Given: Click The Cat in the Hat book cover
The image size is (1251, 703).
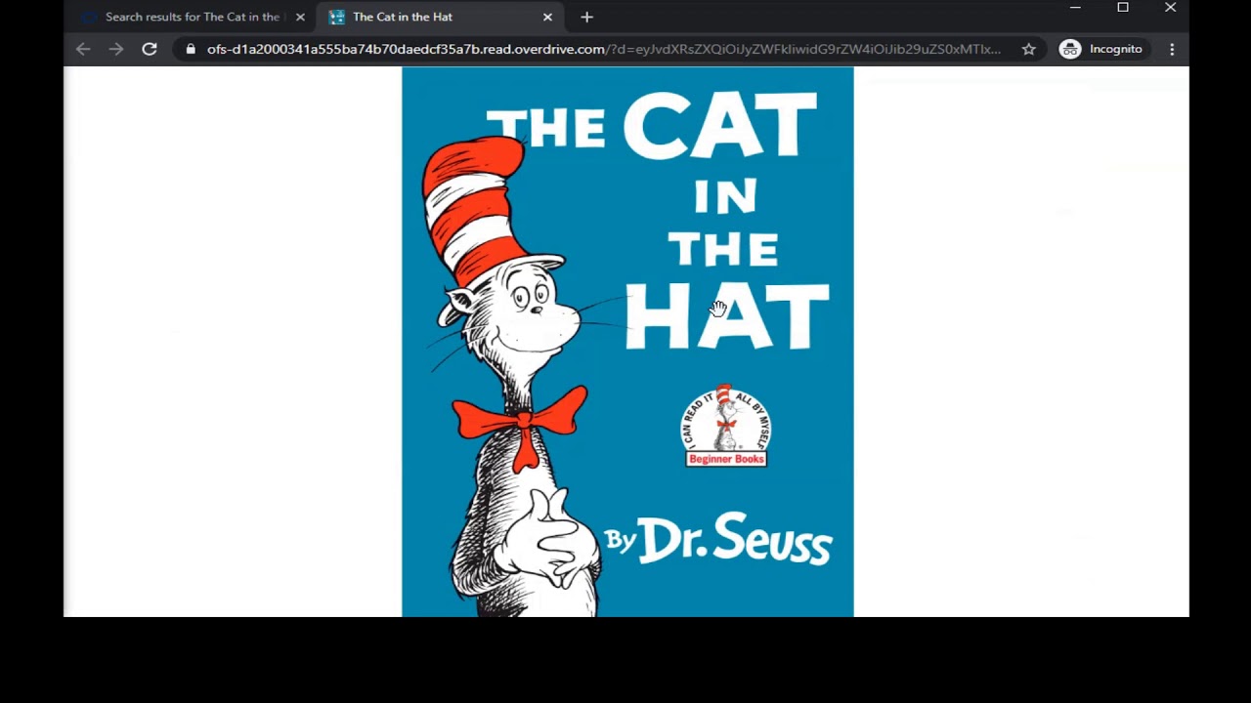Looking at the screenshot, I should click(627, 342).
